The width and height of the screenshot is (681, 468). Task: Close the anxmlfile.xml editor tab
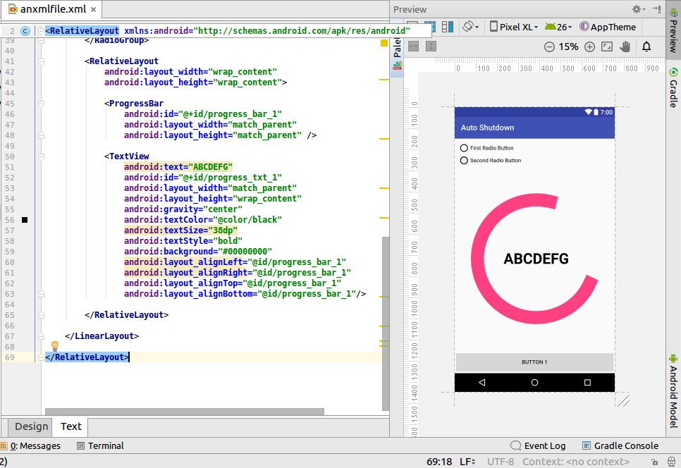93,9
